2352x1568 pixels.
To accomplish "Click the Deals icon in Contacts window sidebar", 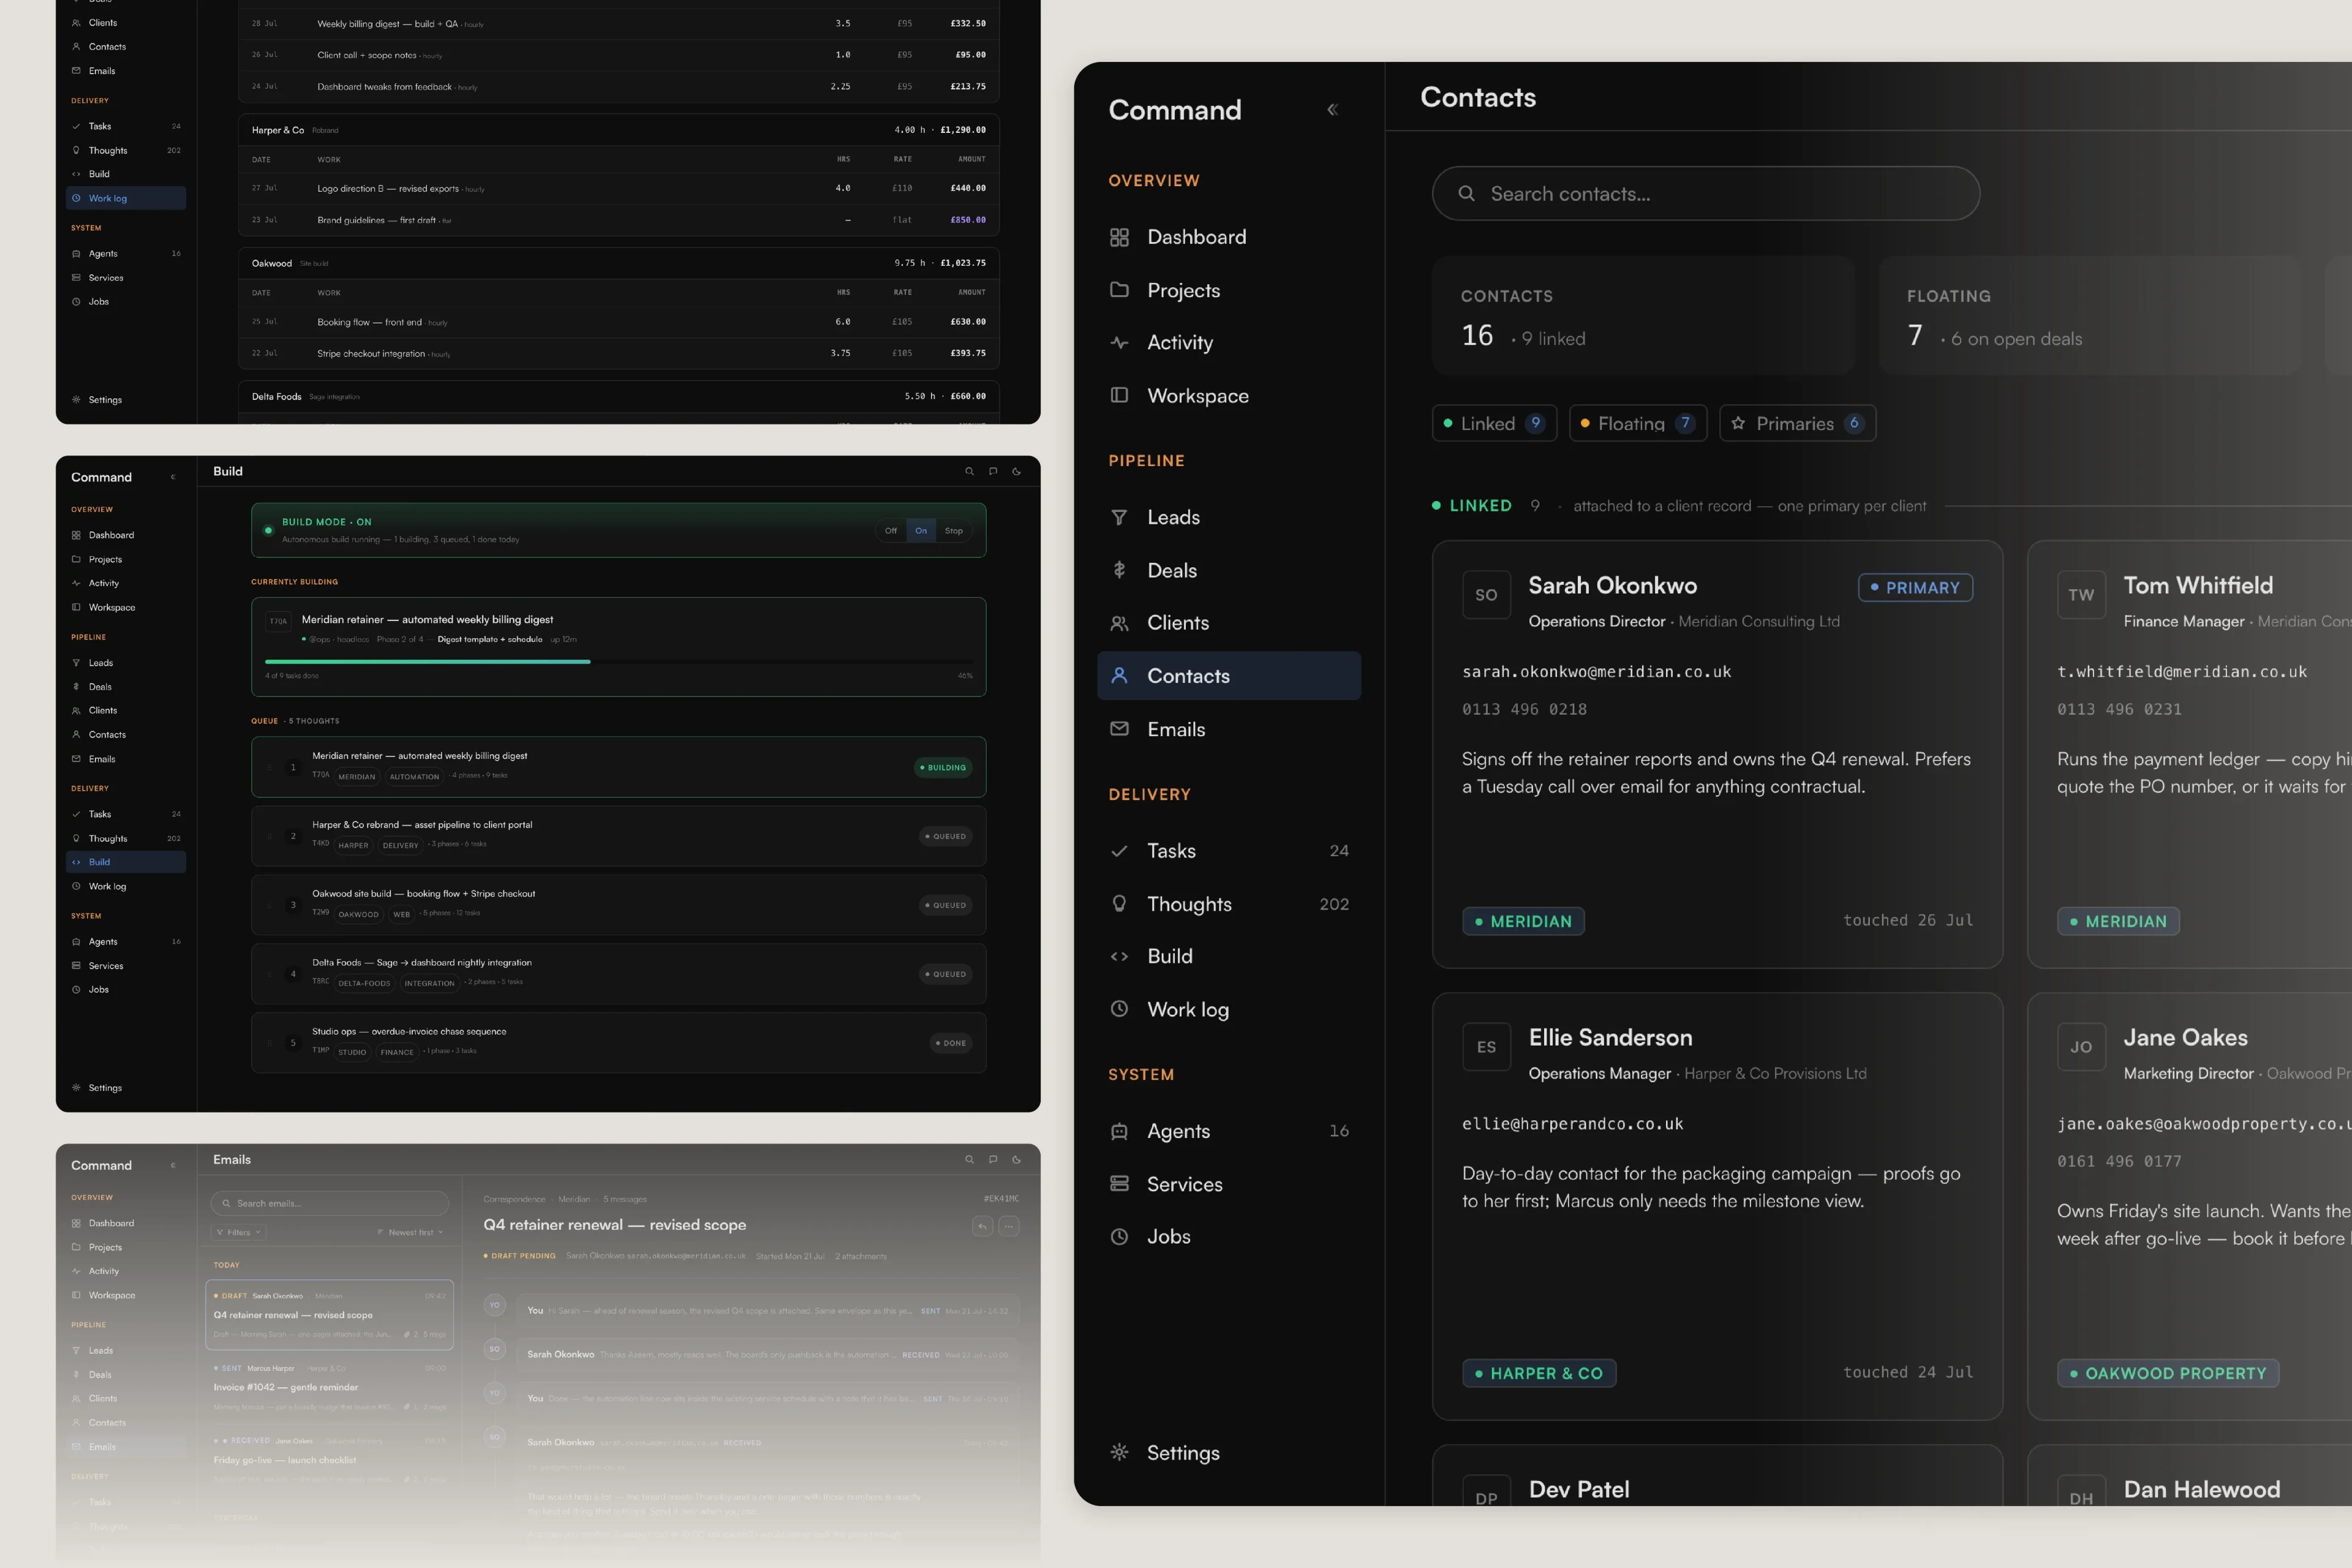I will (1119, 570).
